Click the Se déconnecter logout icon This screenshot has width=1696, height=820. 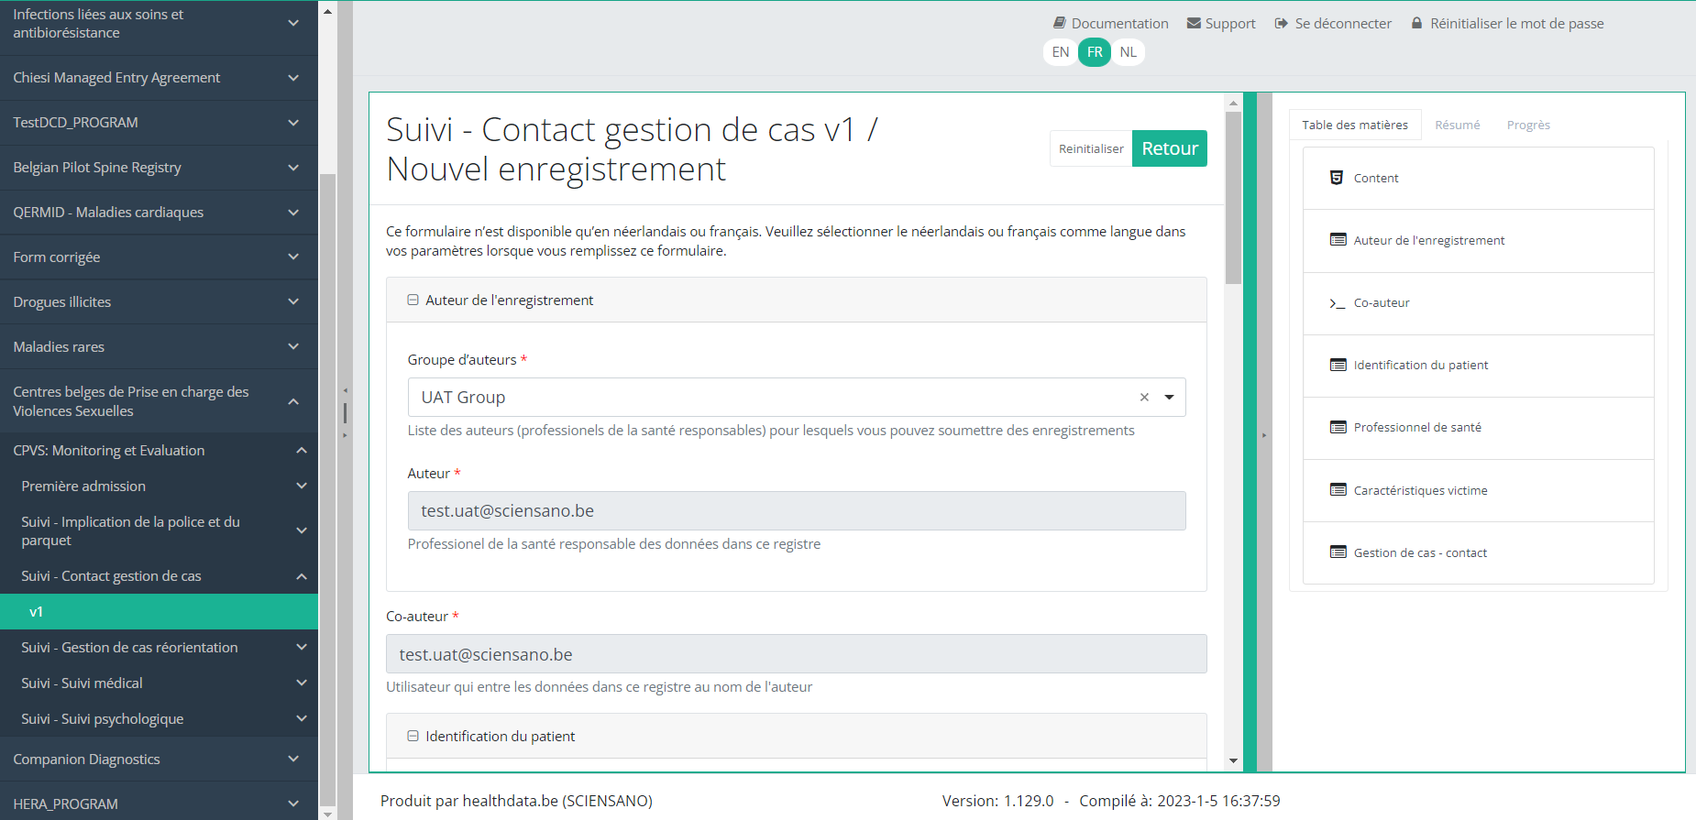coord(1281,23)
